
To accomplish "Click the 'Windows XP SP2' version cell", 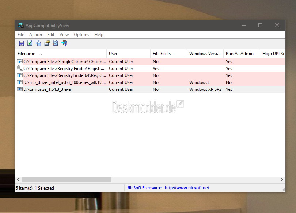I will (205, 89).
